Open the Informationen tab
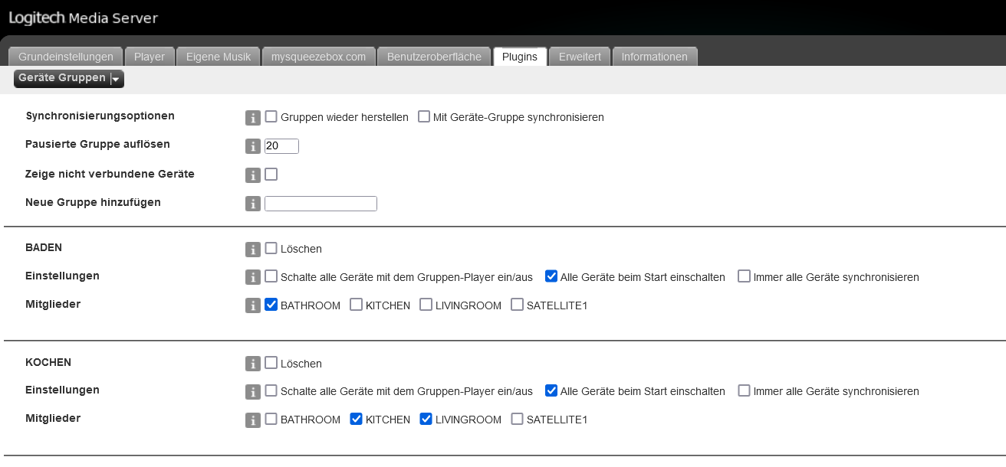The height and width of the screenshot is (467, 1006). point(654,57)
